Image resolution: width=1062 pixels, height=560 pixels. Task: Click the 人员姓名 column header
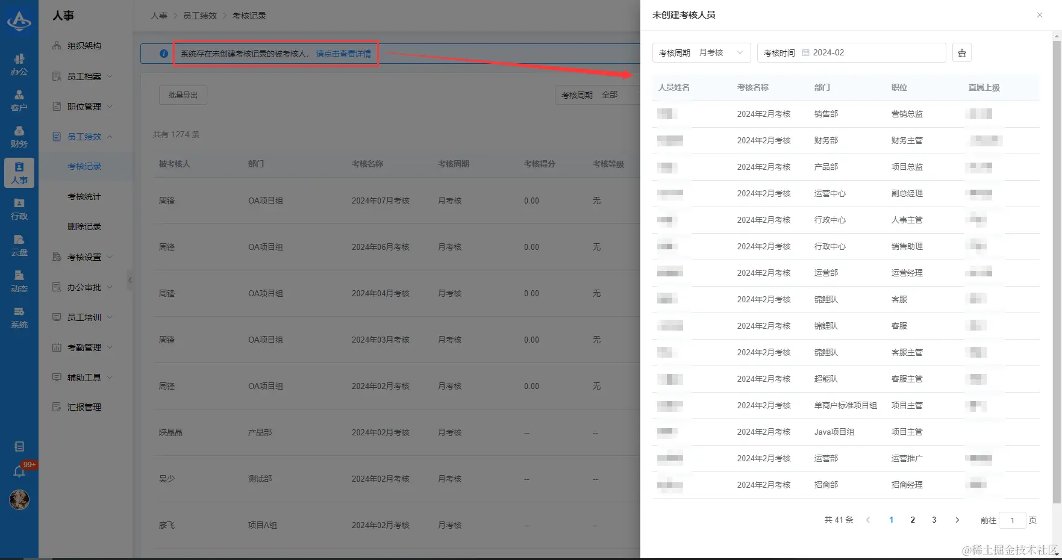click(x=674, y=87)
